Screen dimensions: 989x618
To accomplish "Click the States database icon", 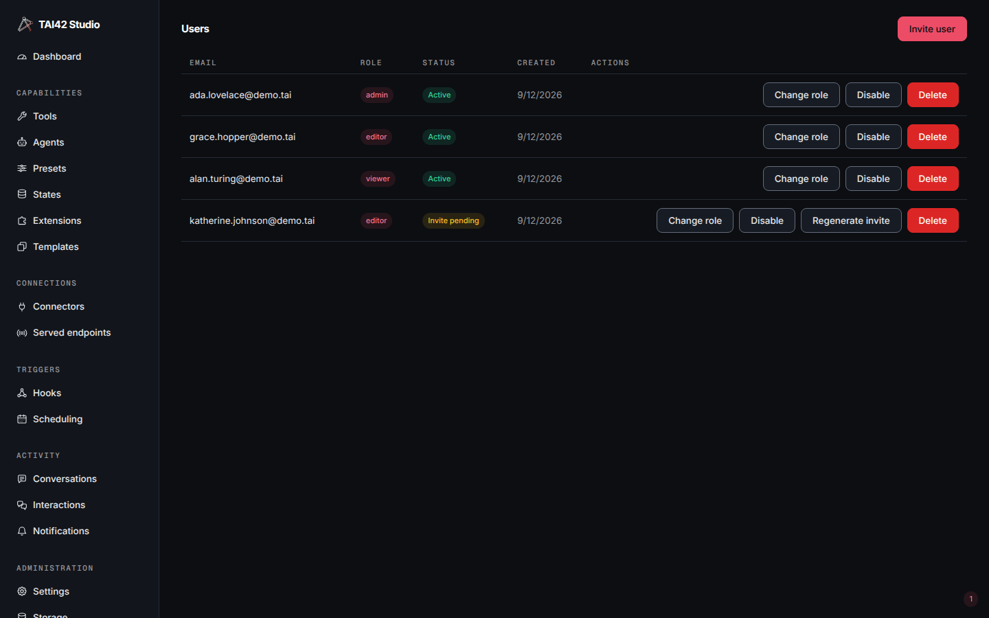I will click(22, 195).
